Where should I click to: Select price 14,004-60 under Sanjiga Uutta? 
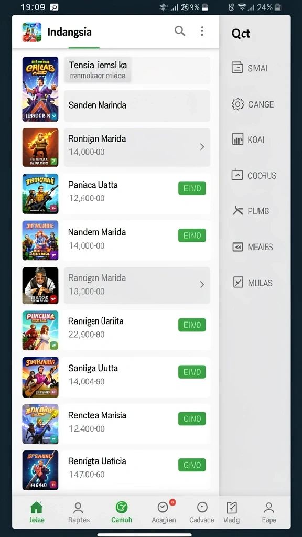tap(87, 381)
